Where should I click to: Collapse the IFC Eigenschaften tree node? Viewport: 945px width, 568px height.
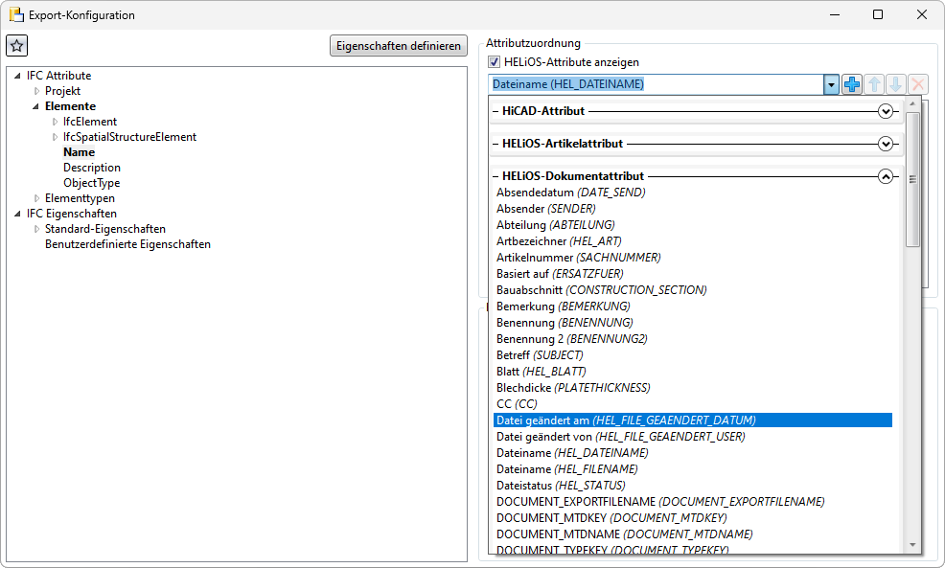click(18, 214)
